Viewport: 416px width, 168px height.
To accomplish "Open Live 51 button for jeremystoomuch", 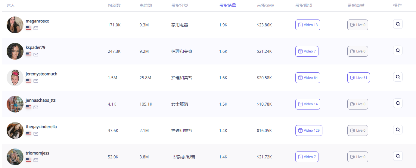I will click(x=359, y=78).
